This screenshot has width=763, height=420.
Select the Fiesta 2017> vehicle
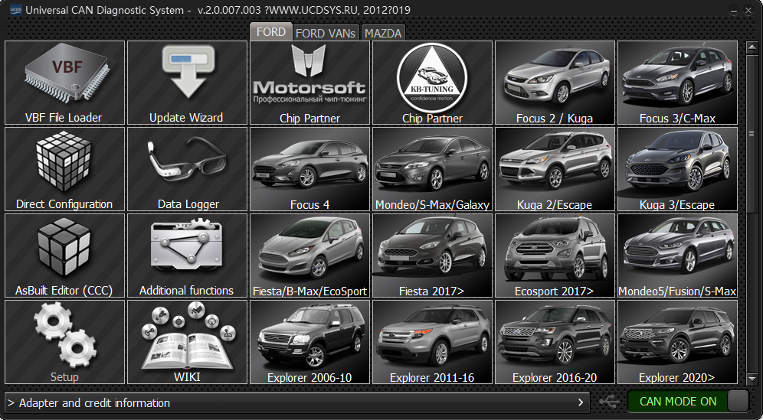[433, 256]
